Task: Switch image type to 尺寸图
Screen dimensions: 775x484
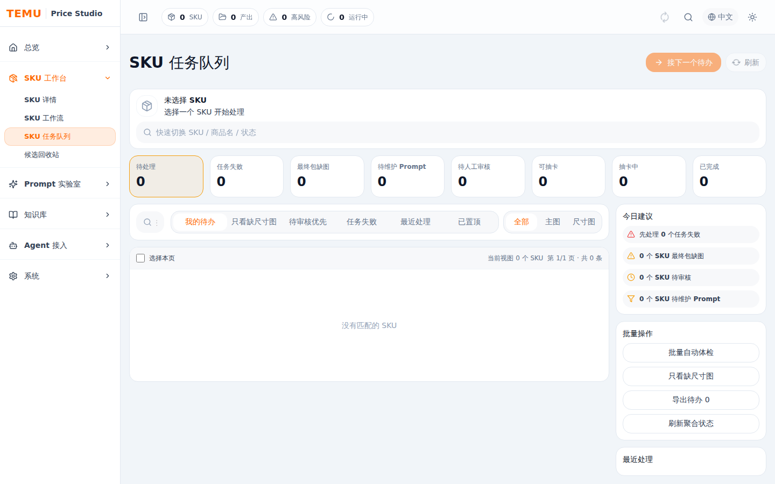Action: tap(584, 222)
